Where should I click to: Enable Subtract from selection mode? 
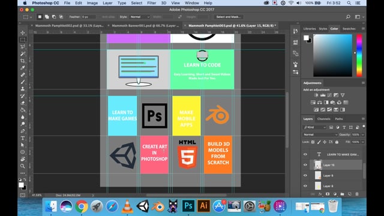[54, 17]
